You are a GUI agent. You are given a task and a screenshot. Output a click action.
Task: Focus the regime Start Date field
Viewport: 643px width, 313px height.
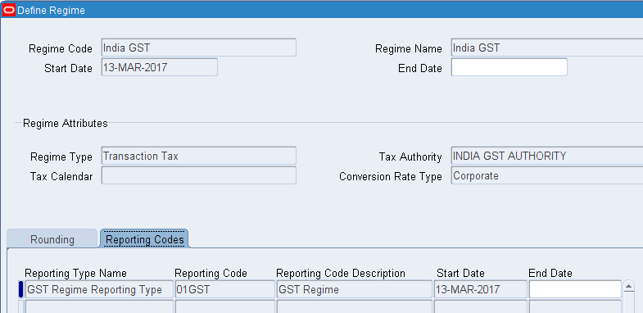pyautogui.click(x=159, y=67)
